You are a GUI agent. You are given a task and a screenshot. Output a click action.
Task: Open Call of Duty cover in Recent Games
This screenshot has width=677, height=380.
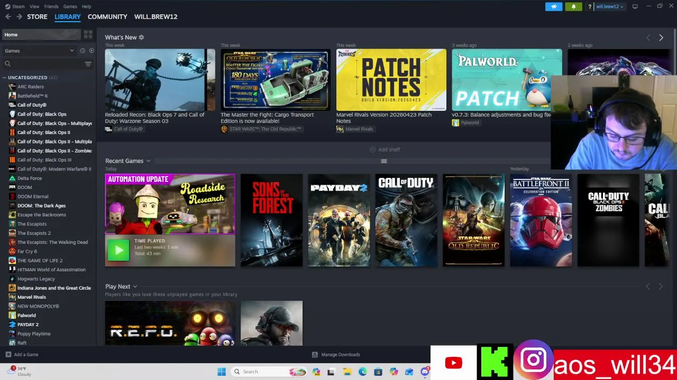coord(406,220)
